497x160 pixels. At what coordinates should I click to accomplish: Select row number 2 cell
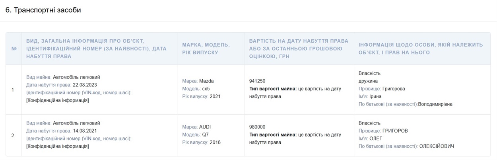(x=13, y=135)
